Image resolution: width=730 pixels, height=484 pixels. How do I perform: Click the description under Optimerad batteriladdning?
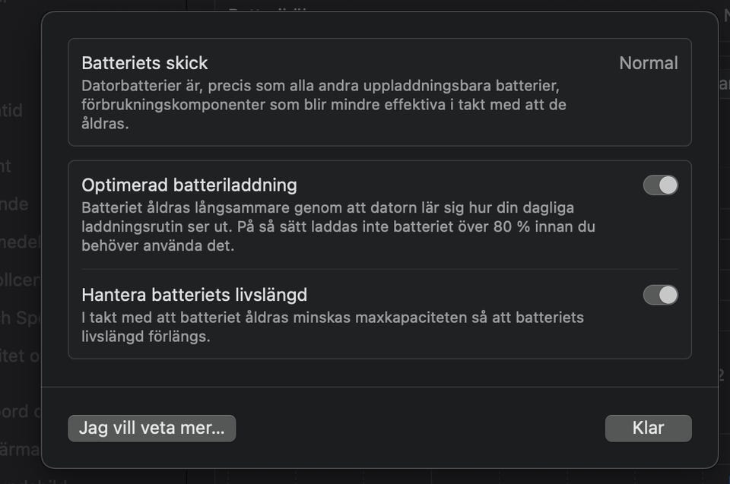pos(338,226)
